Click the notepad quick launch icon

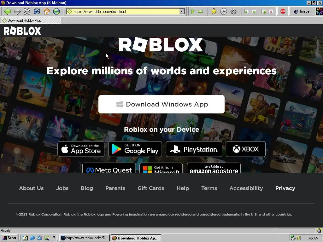pyautogui.click(x=25, y=238)
